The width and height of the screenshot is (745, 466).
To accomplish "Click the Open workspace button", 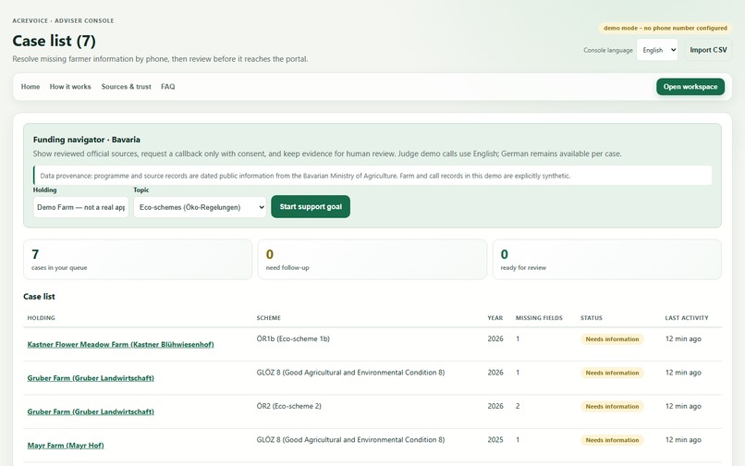I will coord(690,87).
